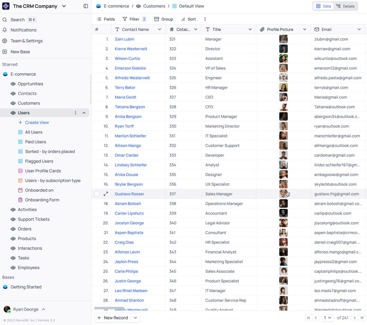Open Zain Lubin contact link
This screenshot has height=325, width=367.
124,39
